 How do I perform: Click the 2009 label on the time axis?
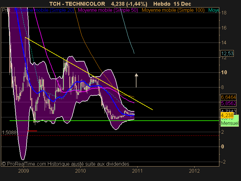23,171
